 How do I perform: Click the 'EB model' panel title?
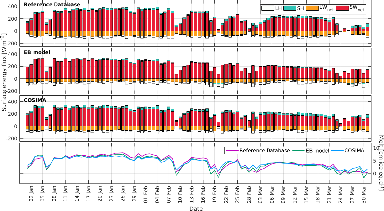pyautogui.click(x=37, y=52)
